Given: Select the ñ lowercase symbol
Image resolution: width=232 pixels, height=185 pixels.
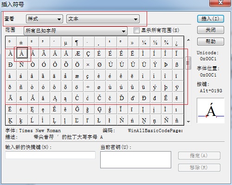Looking at the screenshot, I should 22,86.
